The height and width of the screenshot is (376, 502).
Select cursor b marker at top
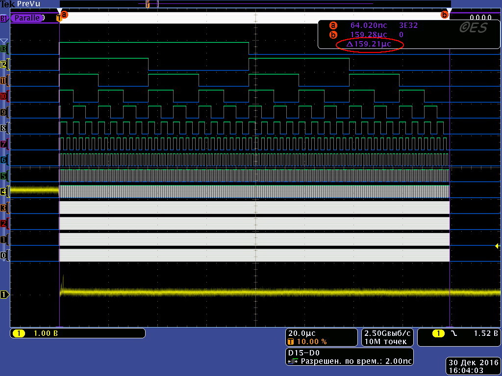[x=444, y=14]
